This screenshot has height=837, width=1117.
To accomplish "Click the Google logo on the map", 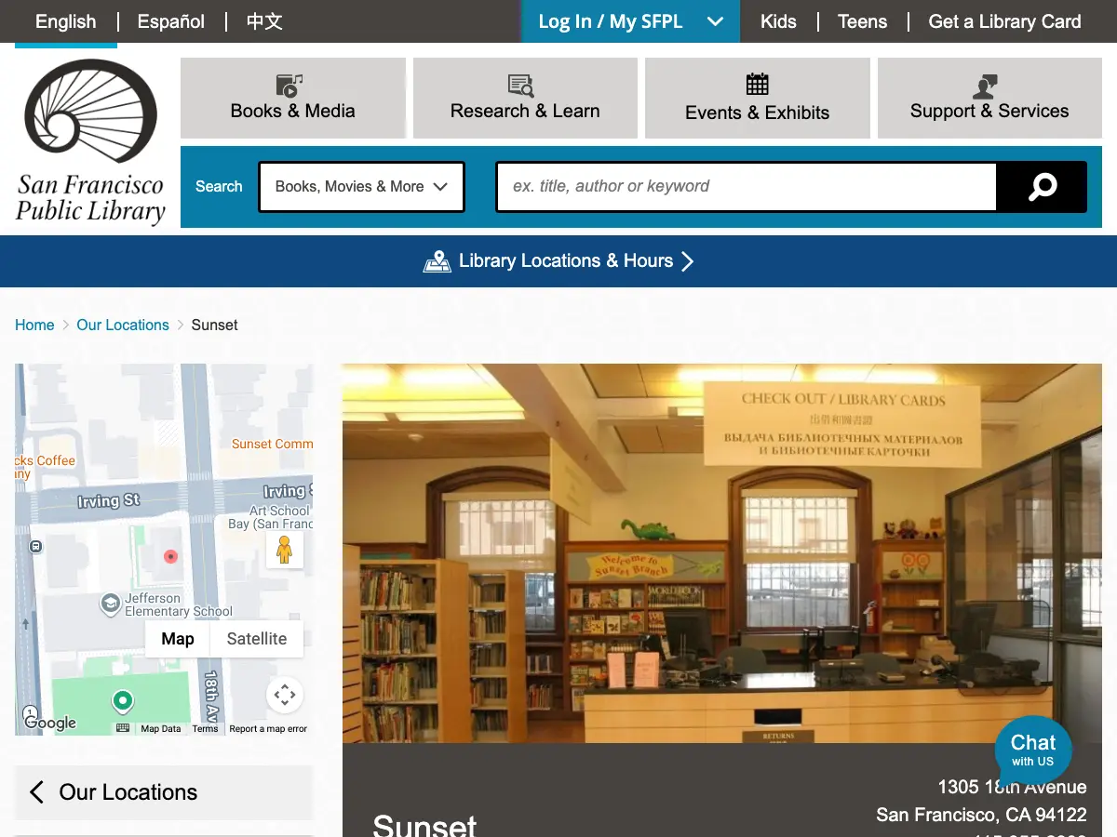I will click(50, 722).
